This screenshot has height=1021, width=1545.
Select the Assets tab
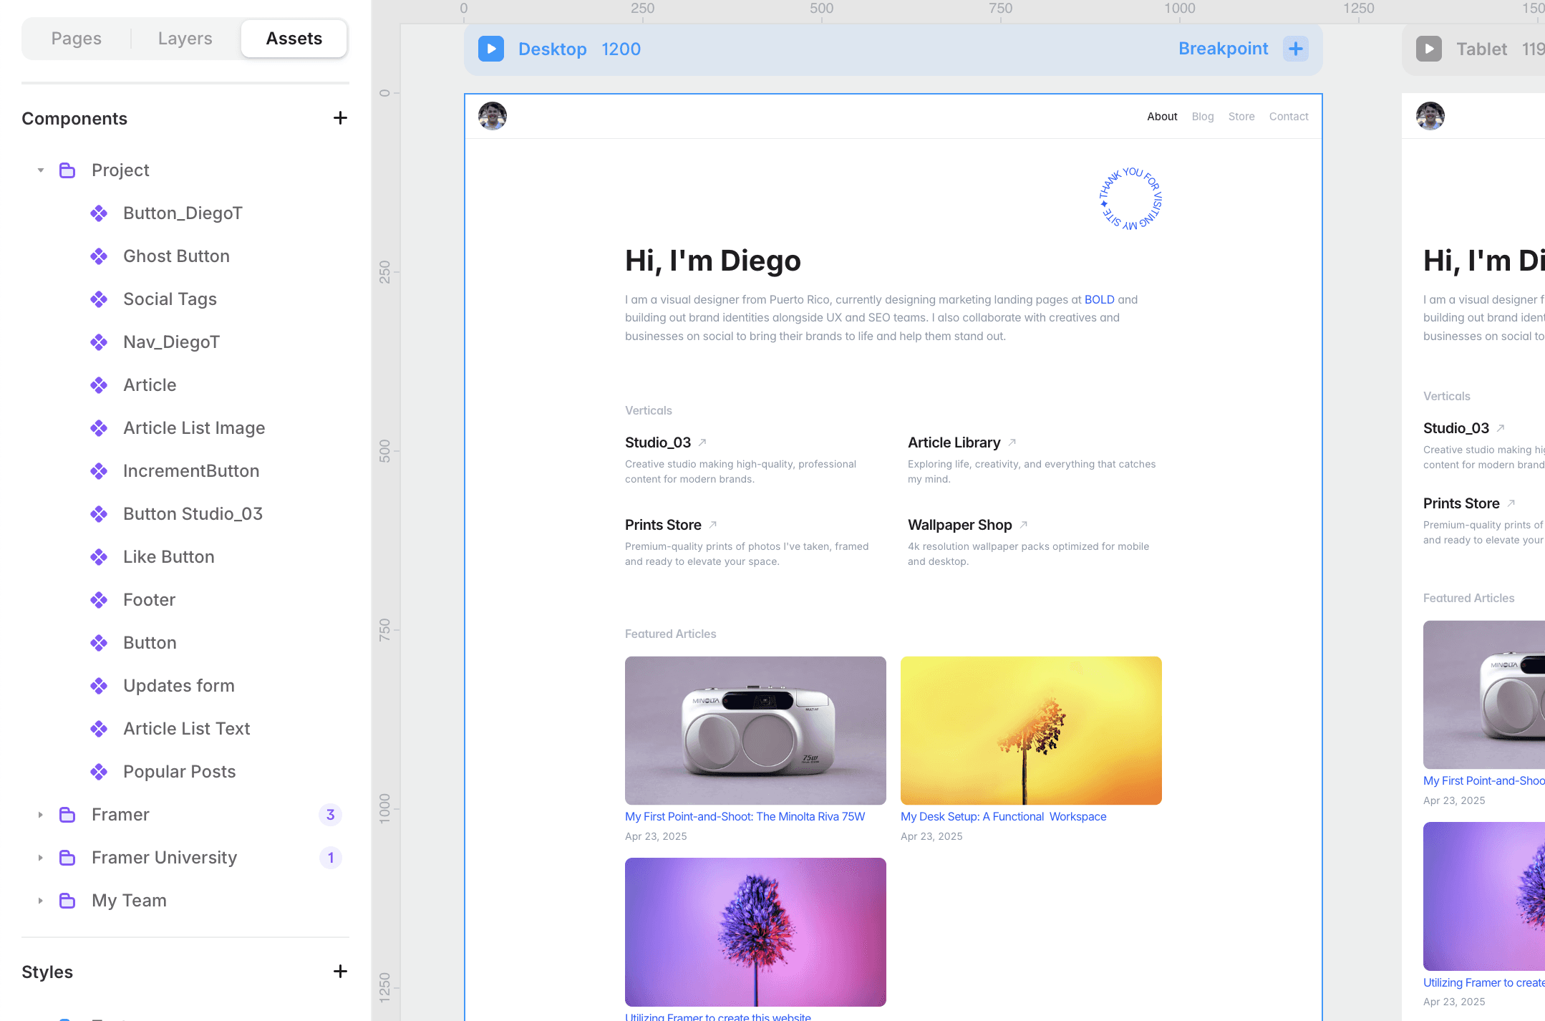pyautogui.click(x=294, y=39)
